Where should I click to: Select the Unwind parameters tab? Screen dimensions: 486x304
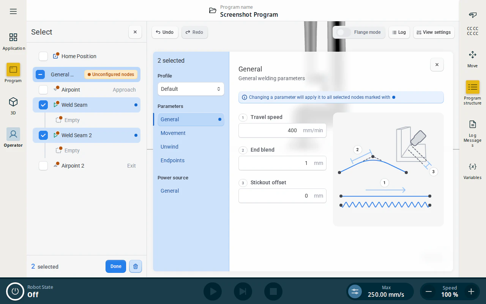[191, 147]
